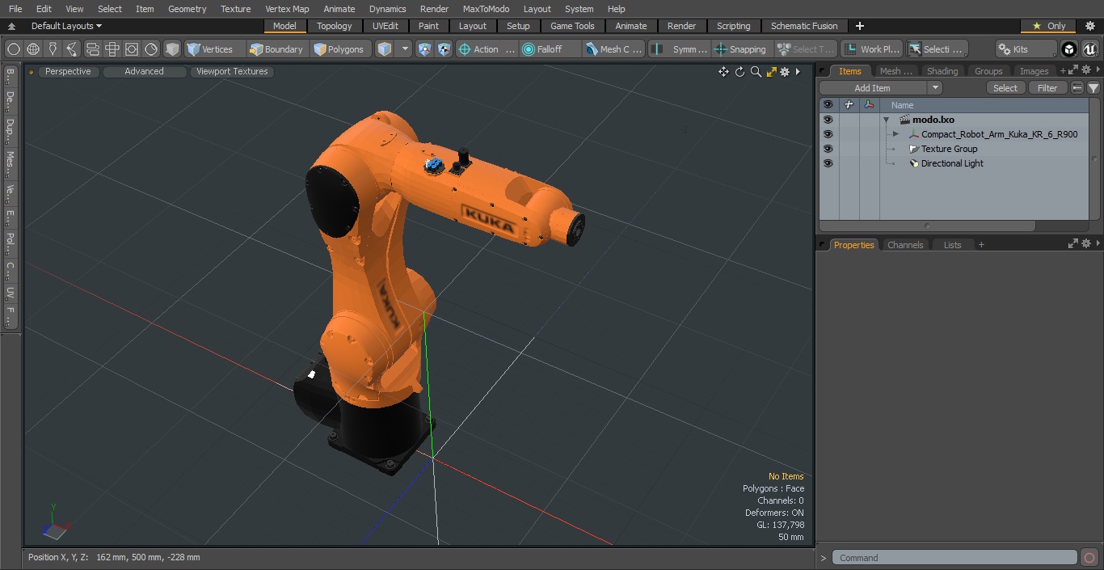Click the viewport rotate icon
Viewport: 1104px width, 570px height.
click(740, 72)
